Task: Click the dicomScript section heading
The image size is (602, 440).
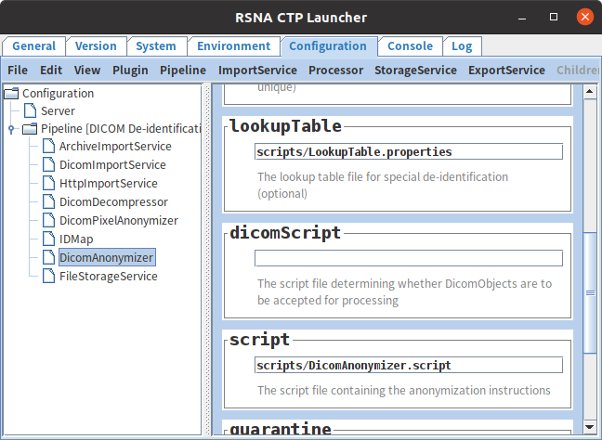Action: tap(285, 232)
